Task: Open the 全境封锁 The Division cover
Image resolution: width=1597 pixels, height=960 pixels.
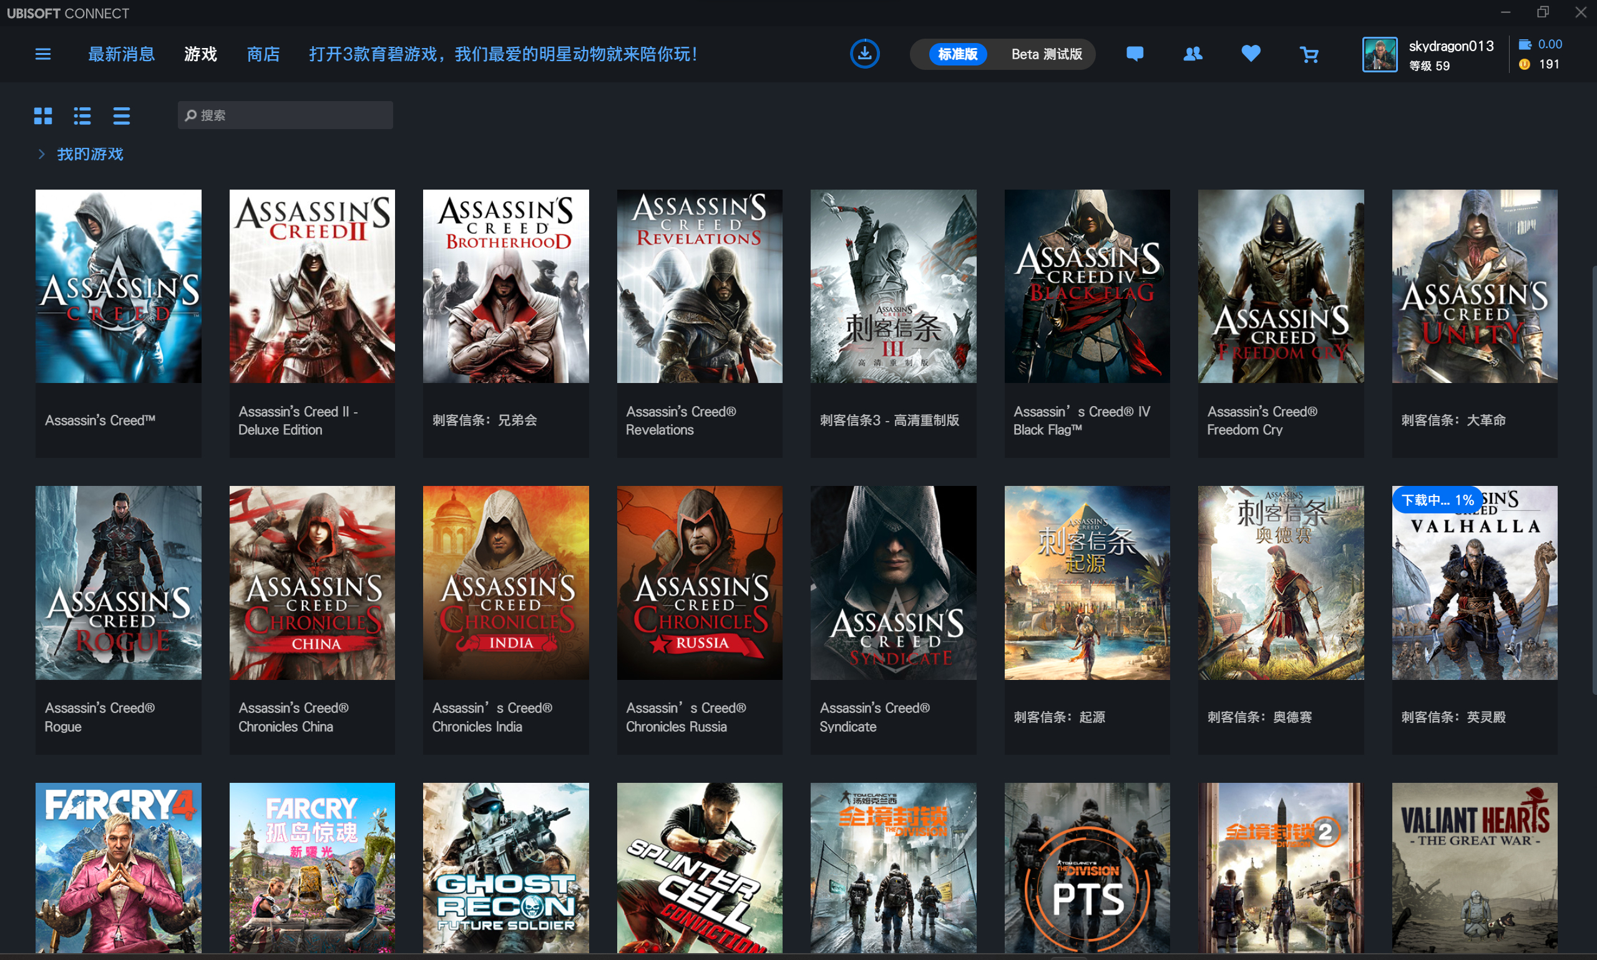Action: pos(894,868)
